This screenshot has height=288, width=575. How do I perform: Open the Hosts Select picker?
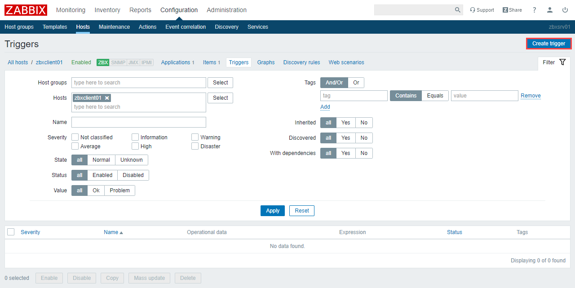tap(220, 98)
